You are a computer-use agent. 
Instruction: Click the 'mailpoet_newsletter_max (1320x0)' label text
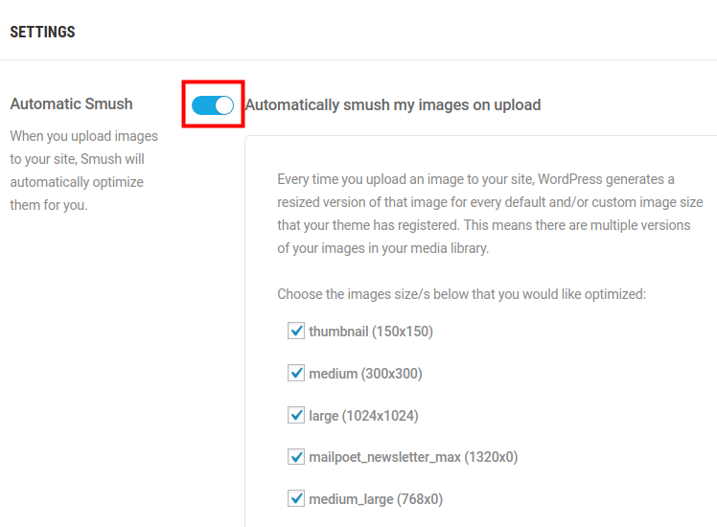tap(413, 457)
